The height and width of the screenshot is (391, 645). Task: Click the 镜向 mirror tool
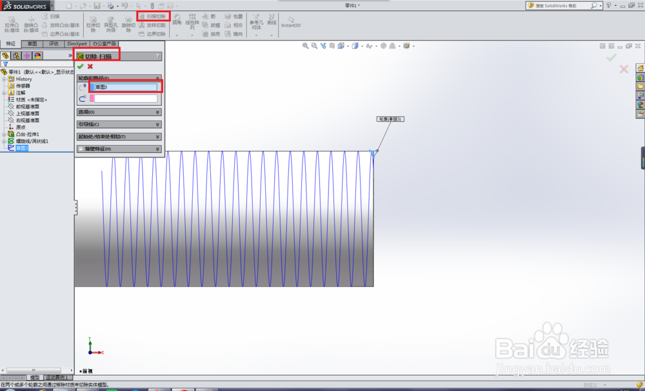coord(234,34)
